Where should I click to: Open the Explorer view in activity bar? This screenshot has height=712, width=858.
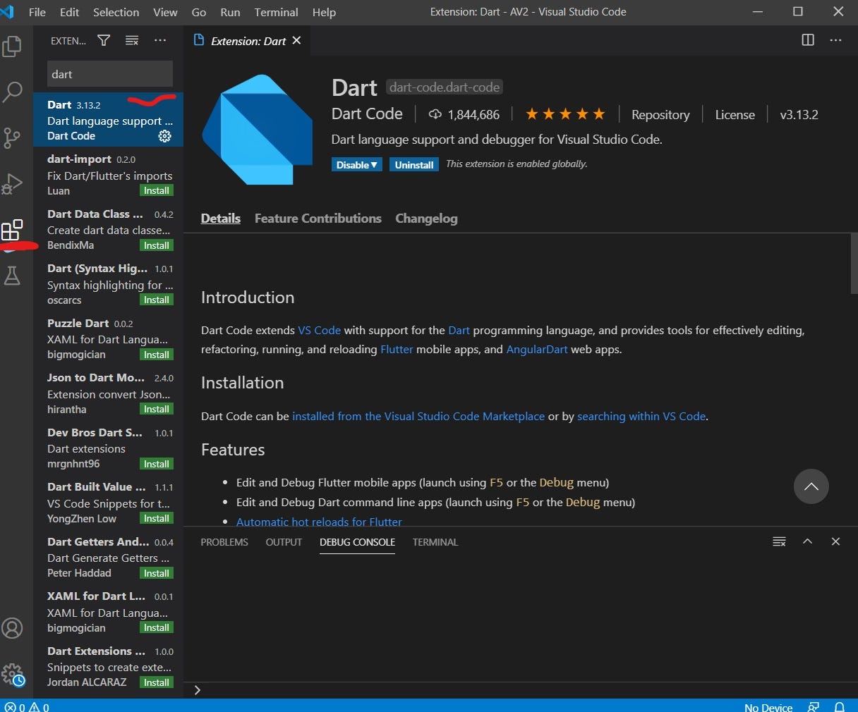point(12,47)
